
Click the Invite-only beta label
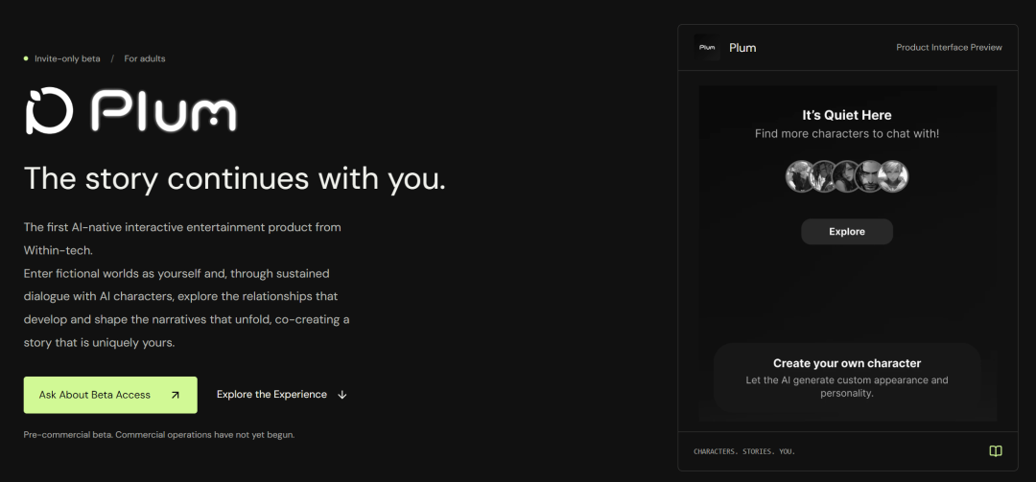67,58
